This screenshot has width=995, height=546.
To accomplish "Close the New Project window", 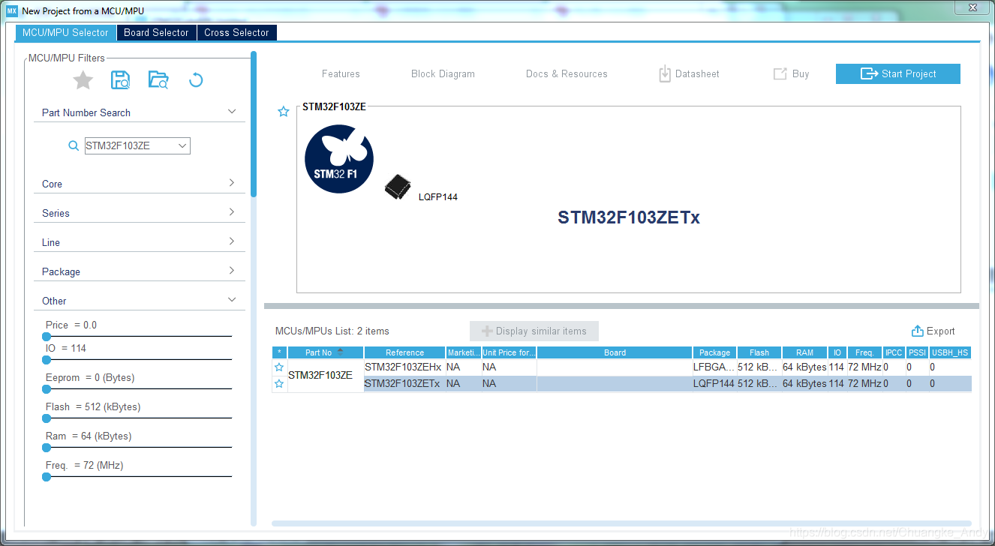I will click(972, 8).
